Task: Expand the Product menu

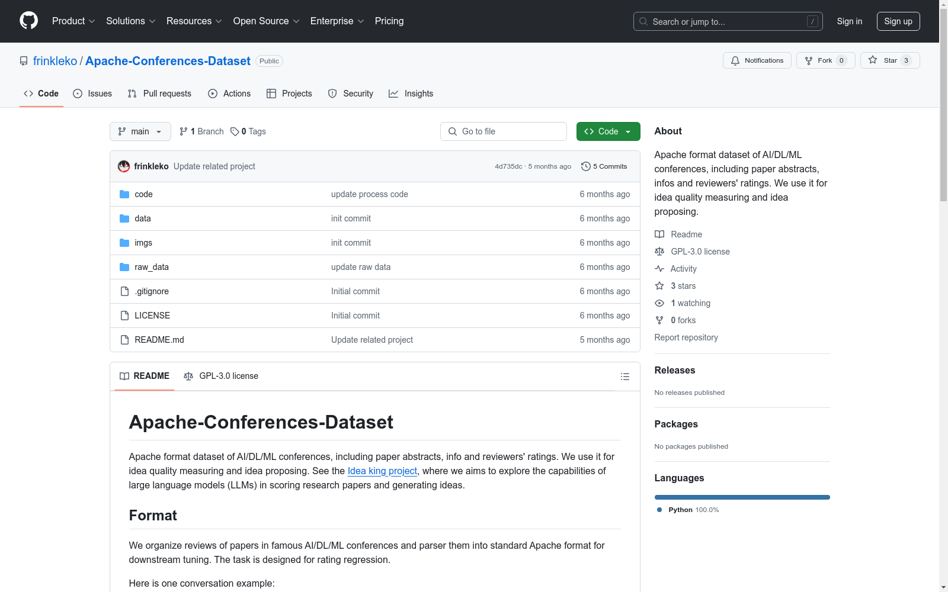Action: (x=73, y=21)
